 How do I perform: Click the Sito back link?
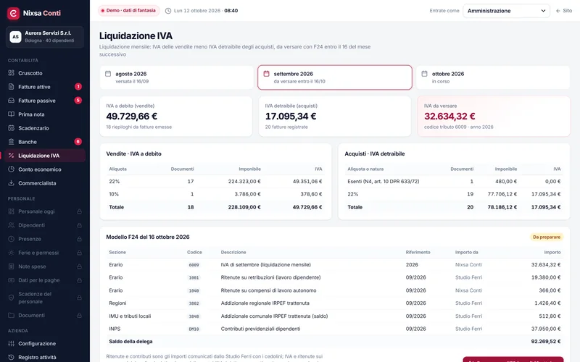tap(564, 11)
